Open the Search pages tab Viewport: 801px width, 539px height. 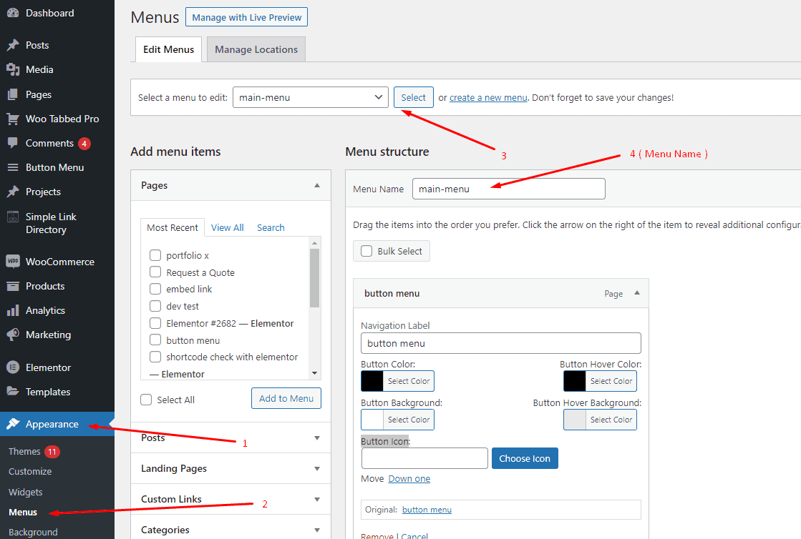click(x=271, y=227)
